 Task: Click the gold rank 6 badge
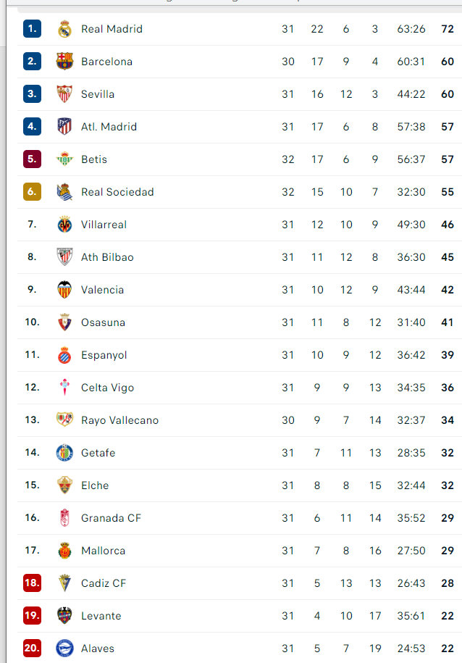[32, 191]
